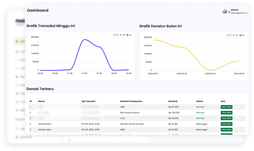The image size is (254, 151).
Task: Click zoom in icon on Grafik Transaksi chart
Action: pos(115,35)
